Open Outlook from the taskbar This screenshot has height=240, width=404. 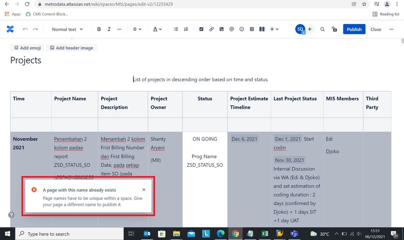click(x=147, y=234)
